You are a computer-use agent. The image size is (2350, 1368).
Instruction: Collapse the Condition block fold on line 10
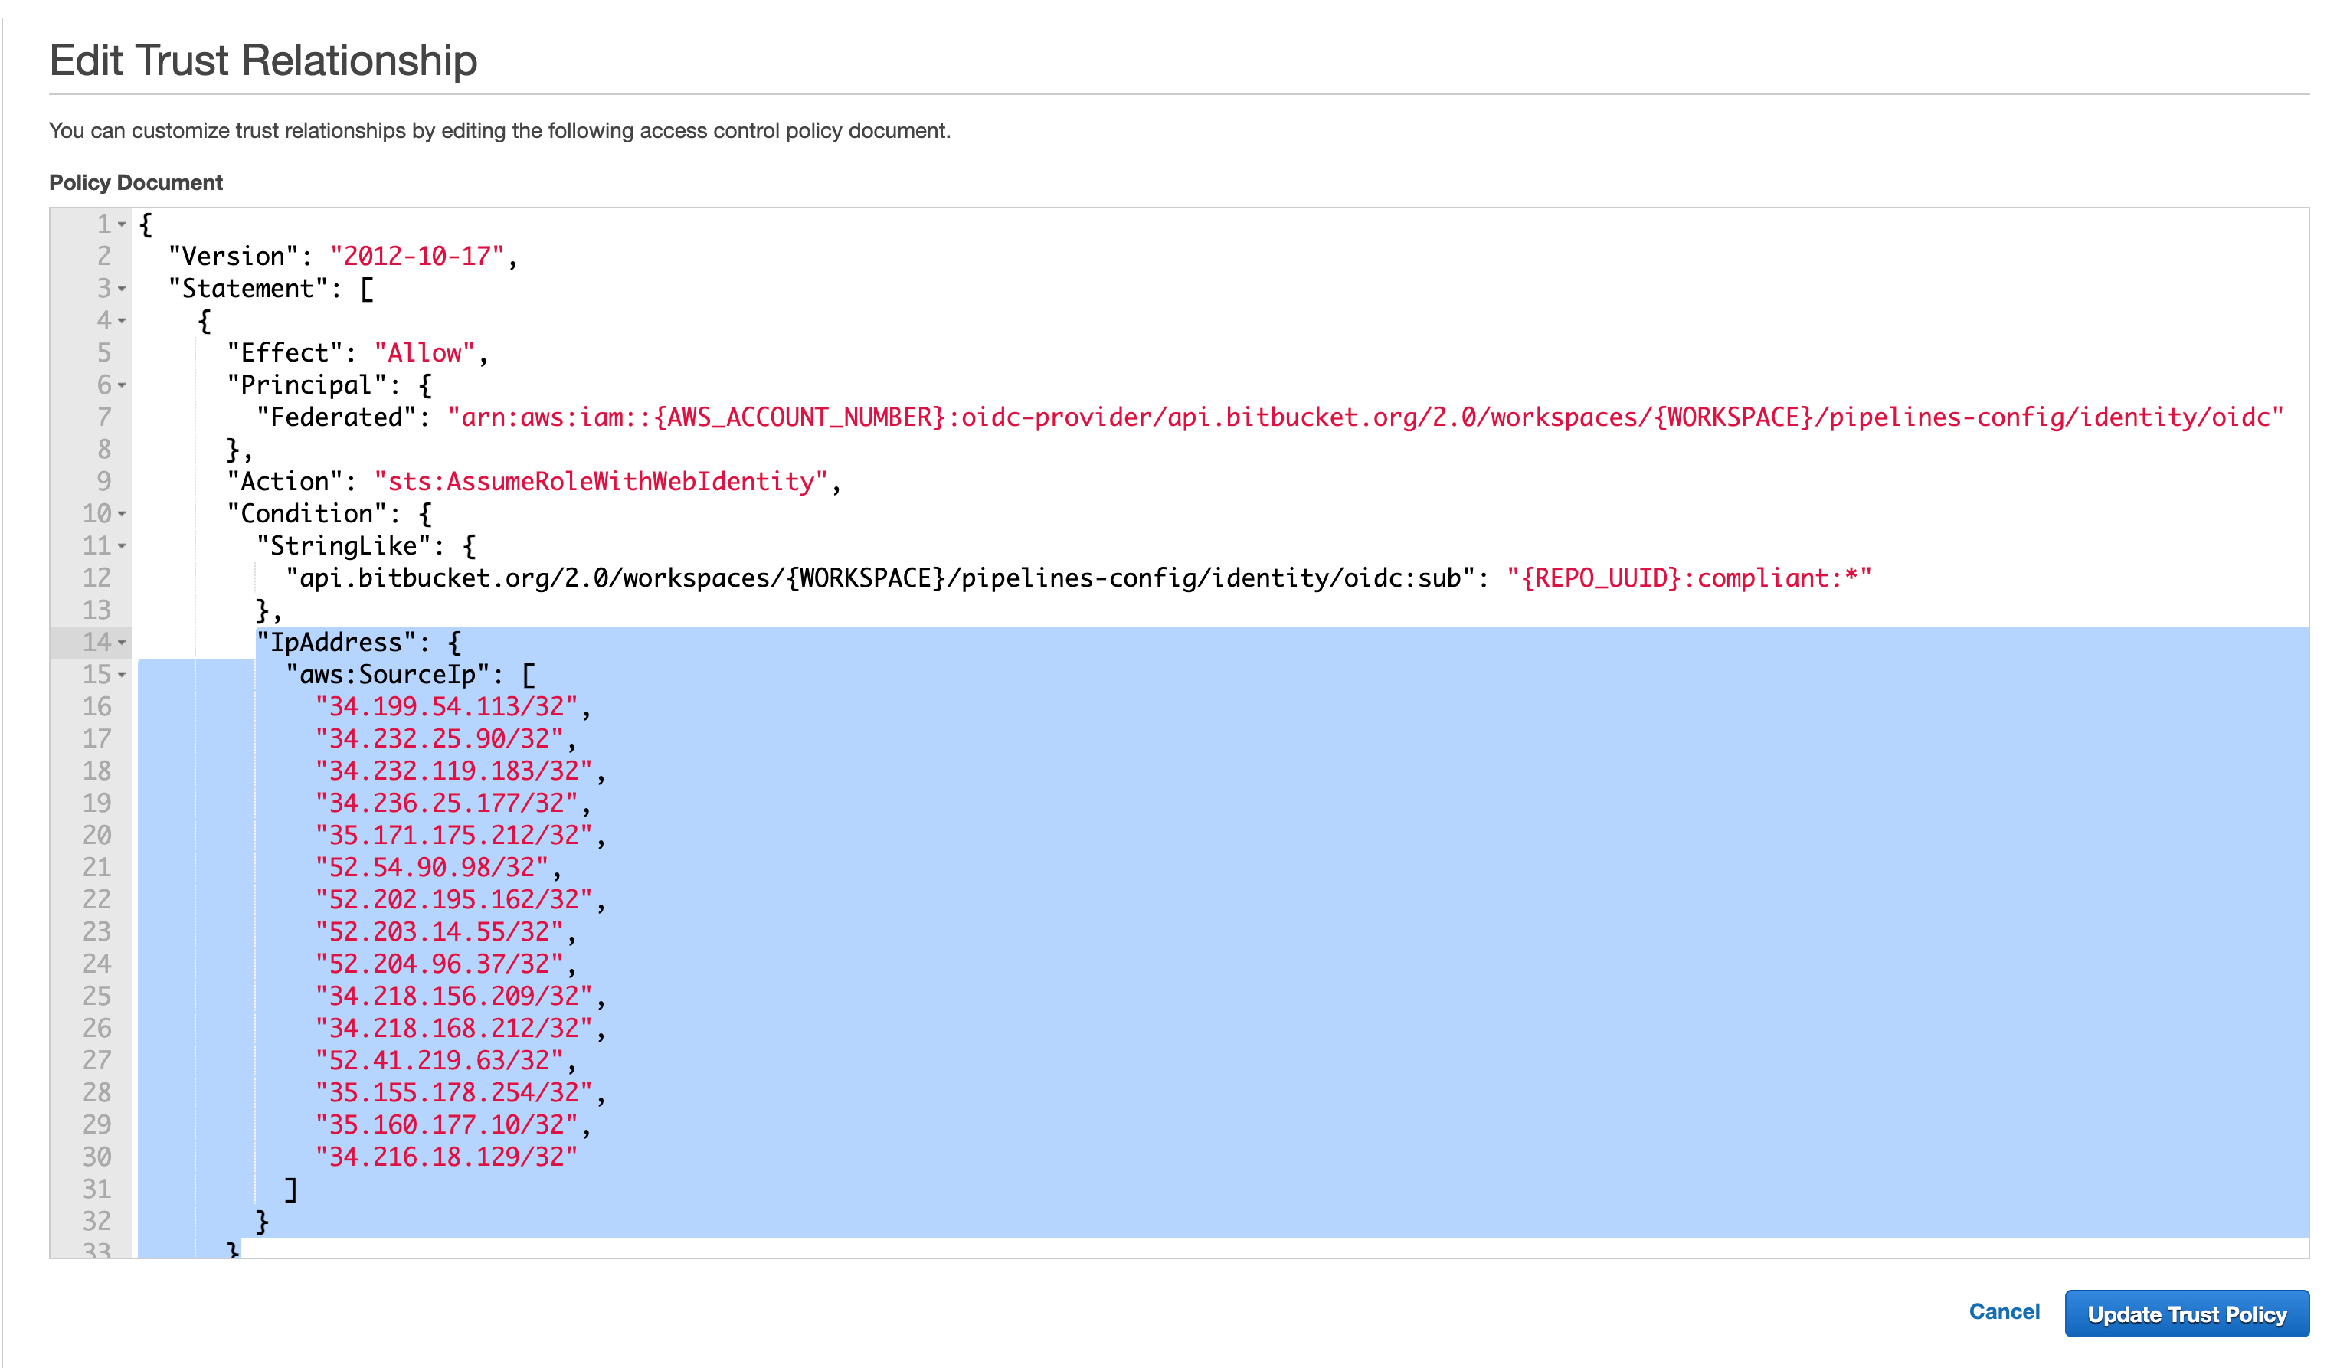(x=122, y=515)
